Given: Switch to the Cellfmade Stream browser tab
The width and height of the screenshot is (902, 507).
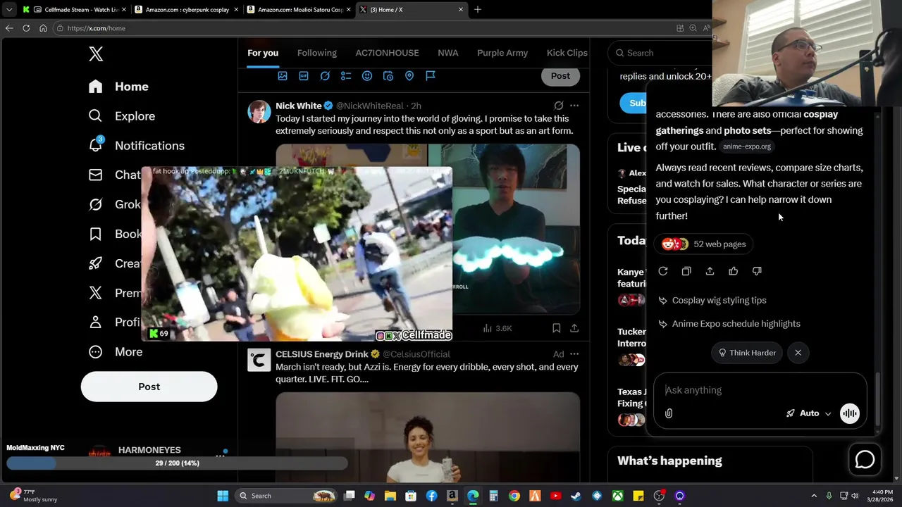Looking at the screenshot, I should click(x=74, y=10).
